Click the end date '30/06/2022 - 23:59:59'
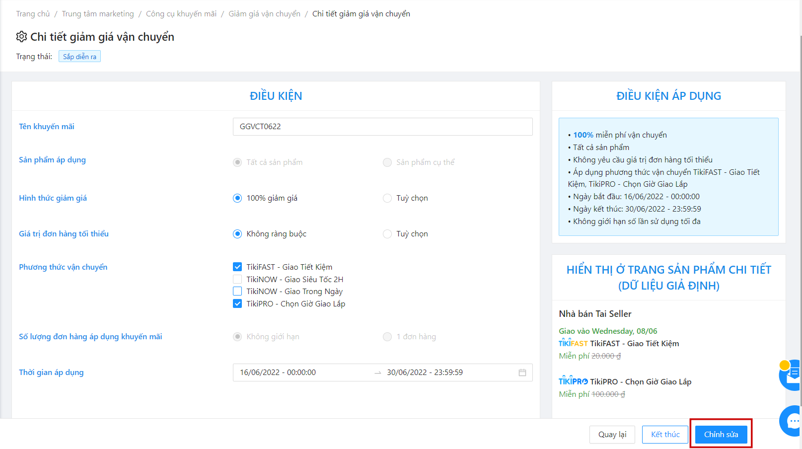 [425, 373]
